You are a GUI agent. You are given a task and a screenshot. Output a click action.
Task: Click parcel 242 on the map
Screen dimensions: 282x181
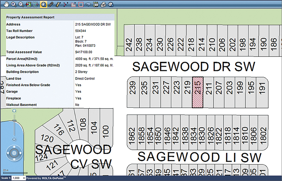point(129,41)
